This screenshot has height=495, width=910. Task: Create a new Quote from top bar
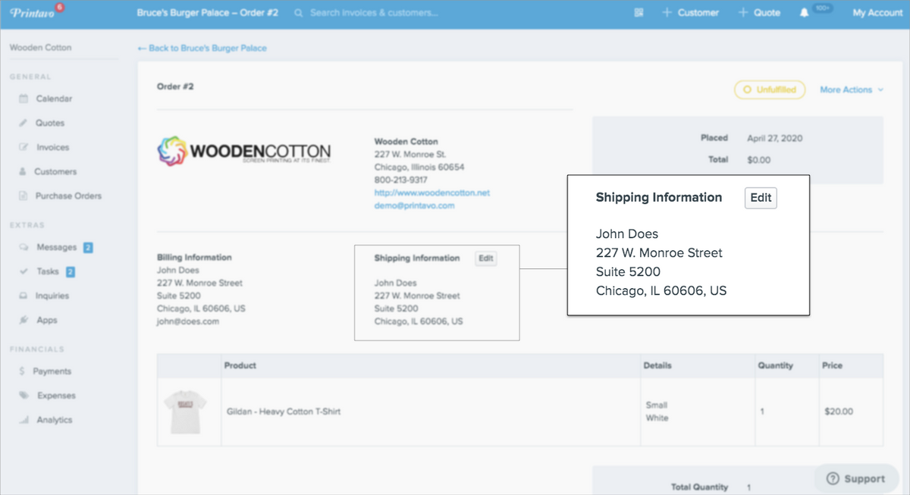point(759,13)
